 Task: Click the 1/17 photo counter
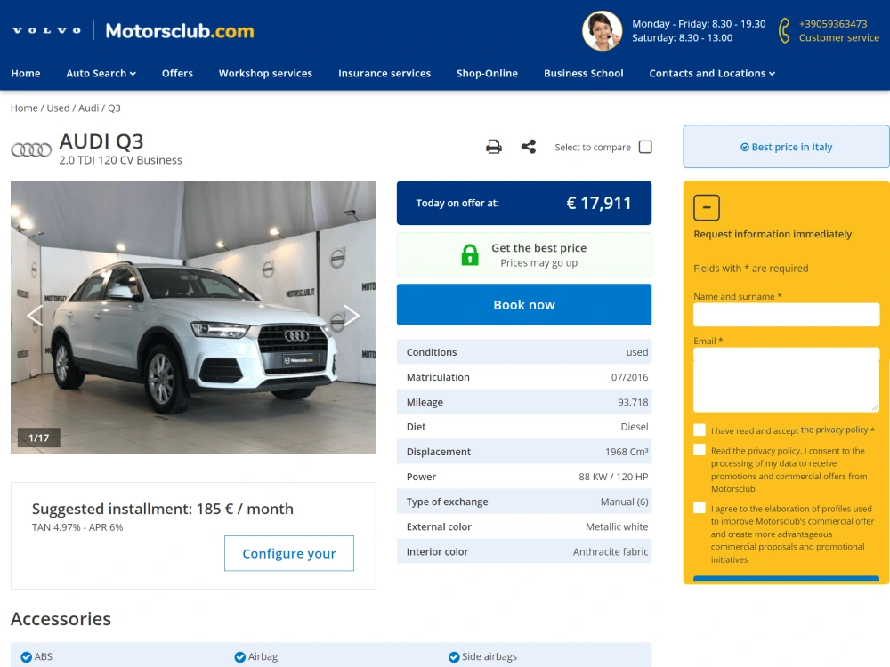(x=38, y=438)
